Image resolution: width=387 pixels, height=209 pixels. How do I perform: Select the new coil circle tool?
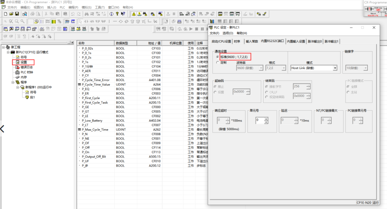pos(121,21)
